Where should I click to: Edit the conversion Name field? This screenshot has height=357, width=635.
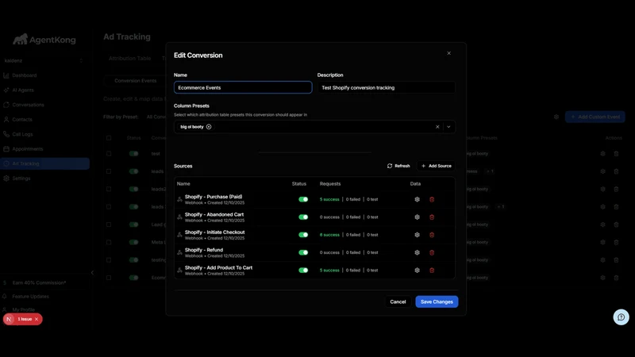click(x=243, y=87)
